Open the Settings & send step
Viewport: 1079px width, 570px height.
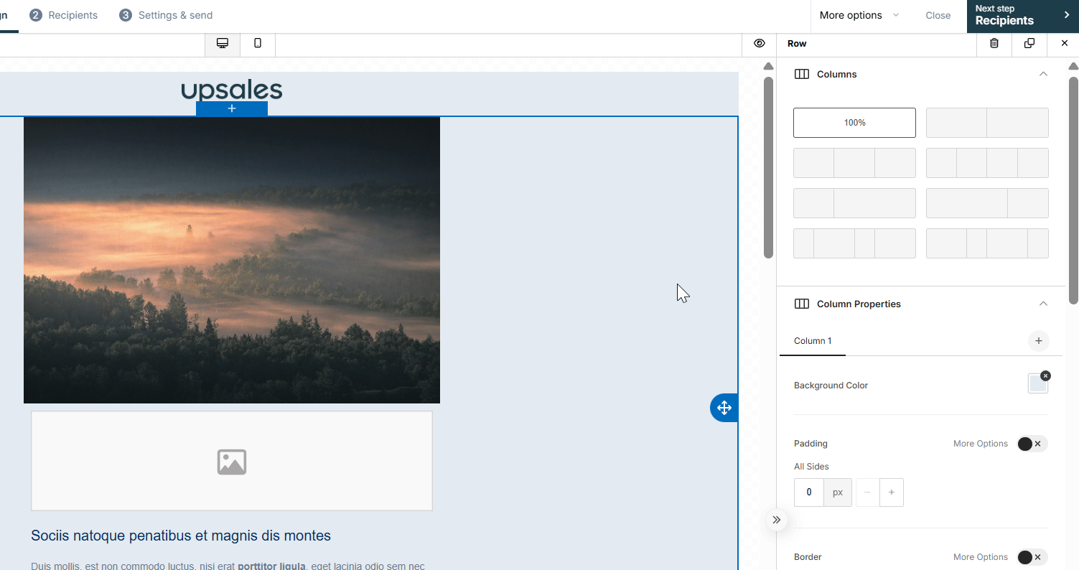click(x=166, y=15)
